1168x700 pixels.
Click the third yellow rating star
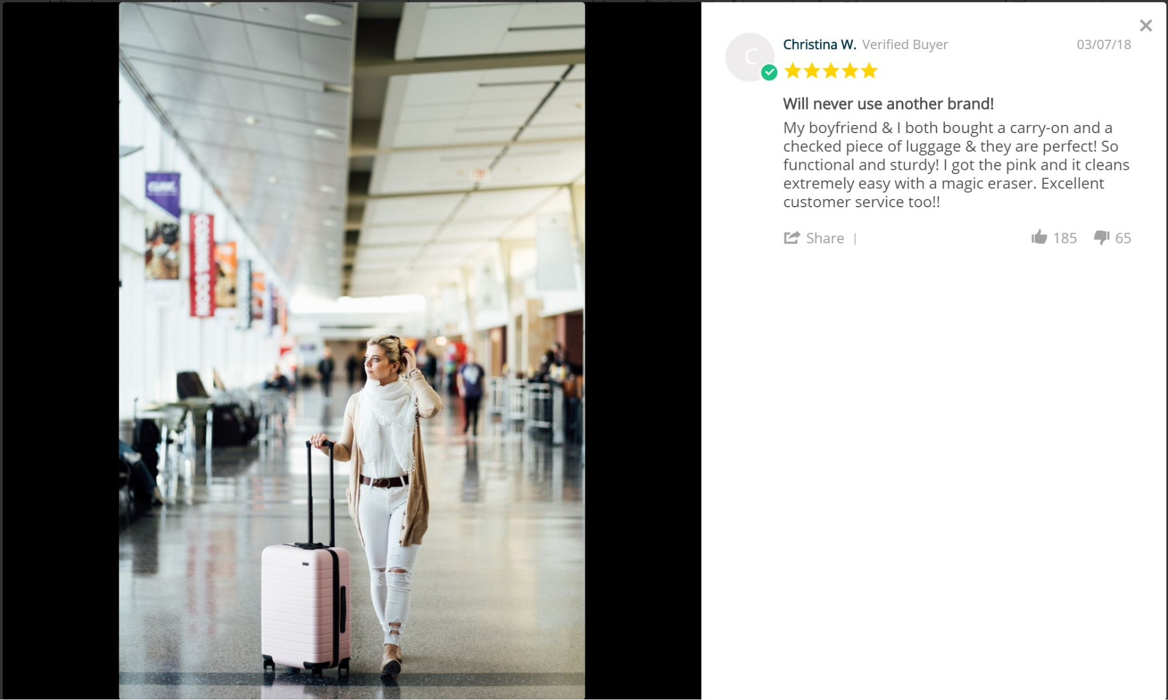point(831,71)
